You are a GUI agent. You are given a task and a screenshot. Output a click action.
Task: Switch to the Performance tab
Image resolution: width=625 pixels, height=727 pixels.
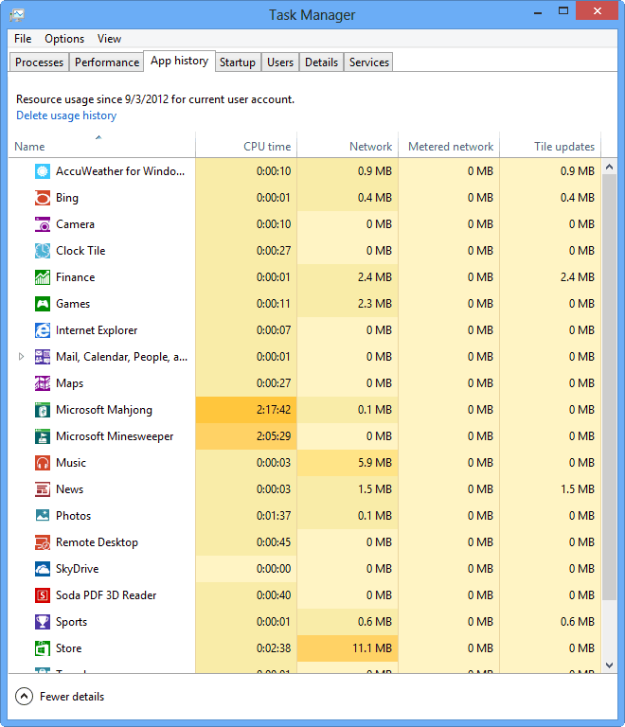point(107,62)
